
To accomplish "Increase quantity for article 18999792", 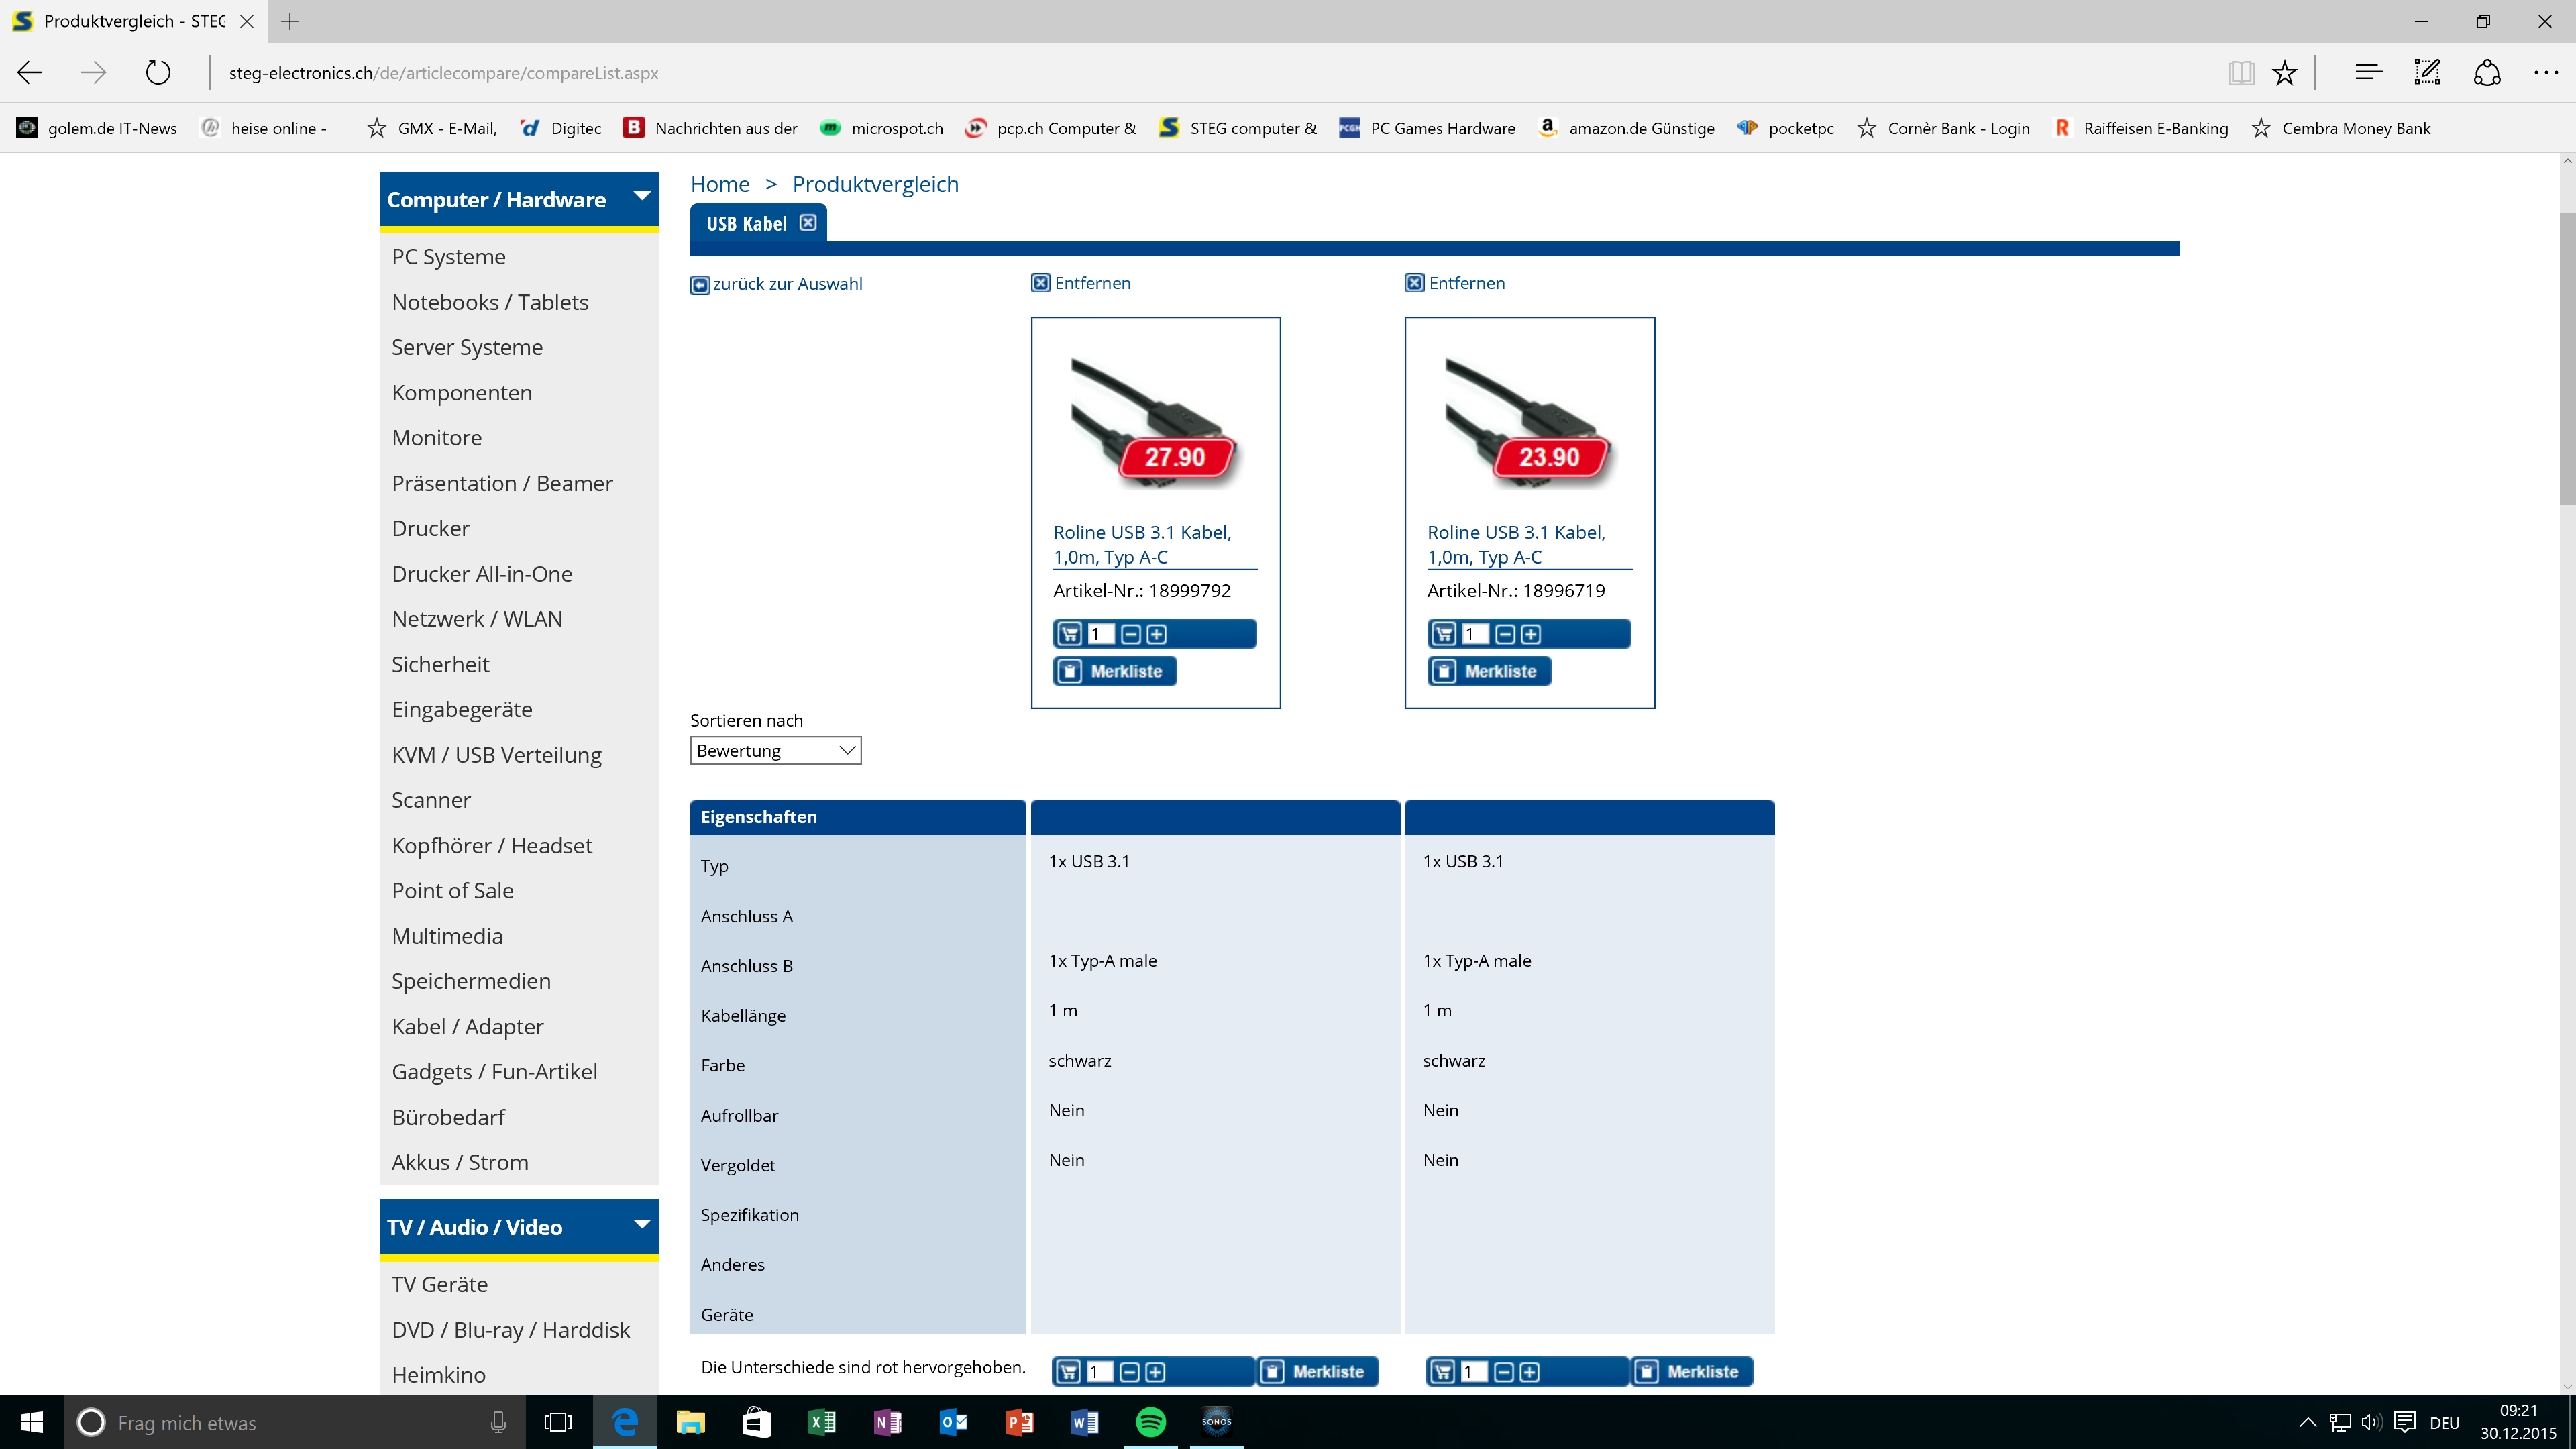I will [1157, 634].
